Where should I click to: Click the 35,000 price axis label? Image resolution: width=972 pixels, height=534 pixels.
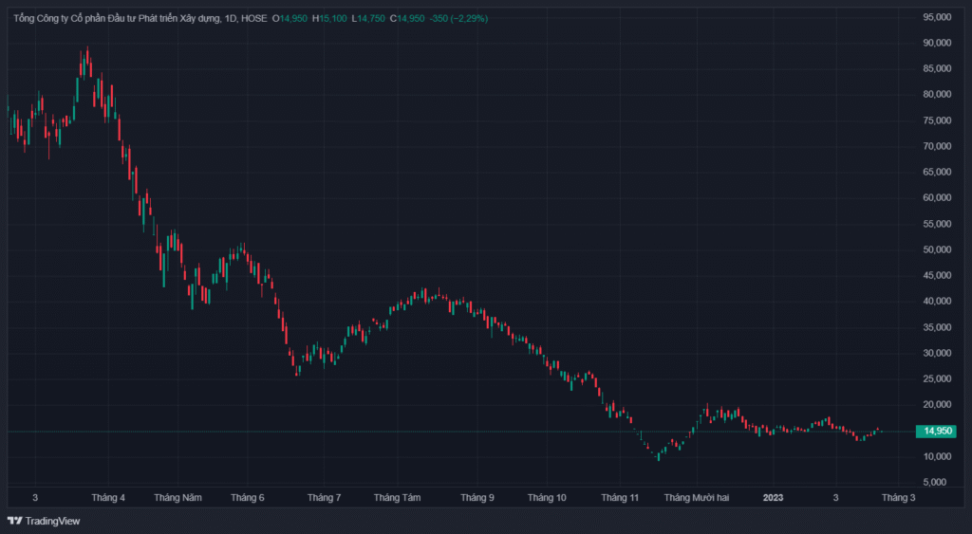tap(937, 327)
